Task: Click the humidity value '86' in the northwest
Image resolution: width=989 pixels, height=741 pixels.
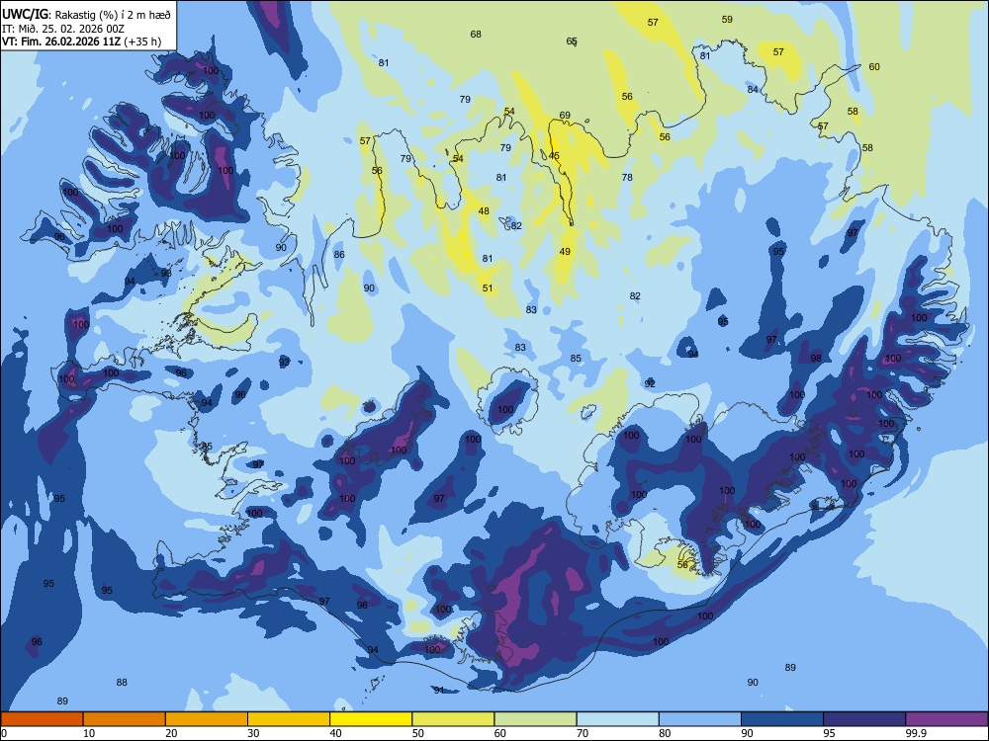Action: tap(339, 255)
